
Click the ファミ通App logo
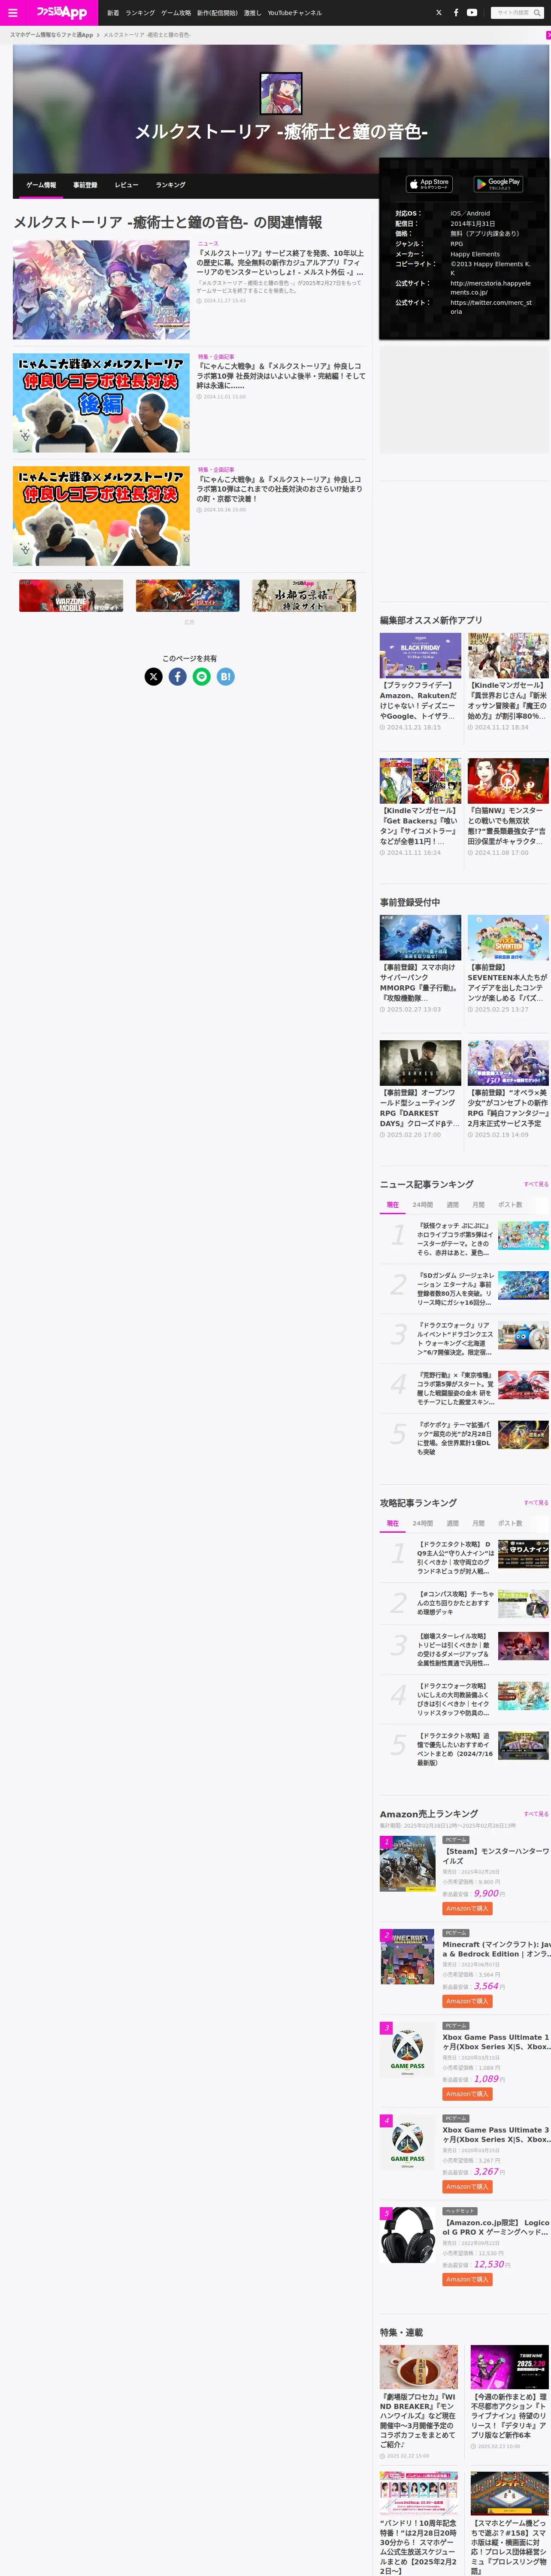(x=62, y=12)
